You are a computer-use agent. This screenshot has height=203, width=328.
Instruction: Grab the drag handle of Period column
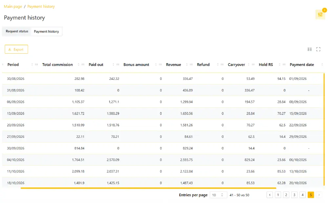pos(36,65)
